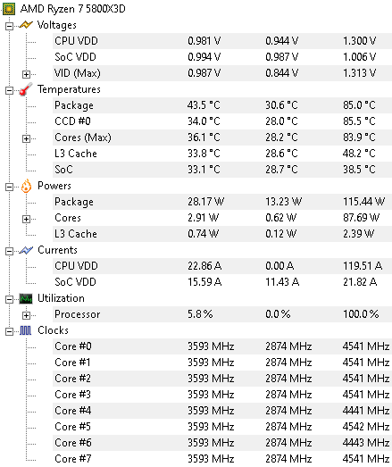Screen dimensions: 392x467
Task: Collapse the Voltages section
Action: [9, 26]
